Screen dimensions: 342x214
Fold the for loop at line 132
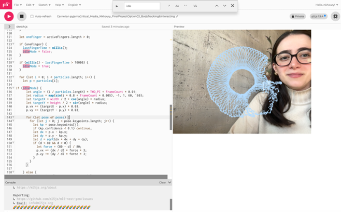pyautogui.click(x=13, y=77)
